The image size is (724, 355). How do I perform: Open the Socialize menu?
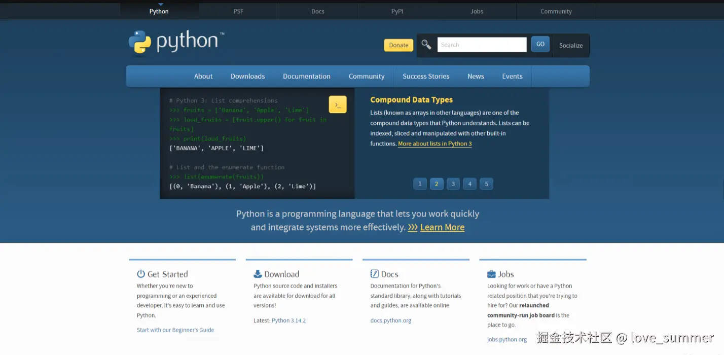click(571, 45)
